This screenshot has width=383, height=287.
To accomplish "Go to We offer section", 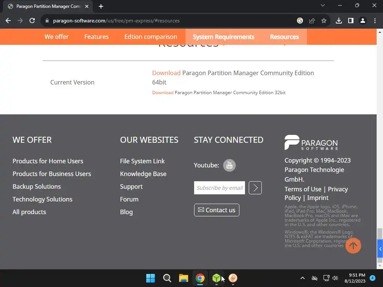I will 56,37.
